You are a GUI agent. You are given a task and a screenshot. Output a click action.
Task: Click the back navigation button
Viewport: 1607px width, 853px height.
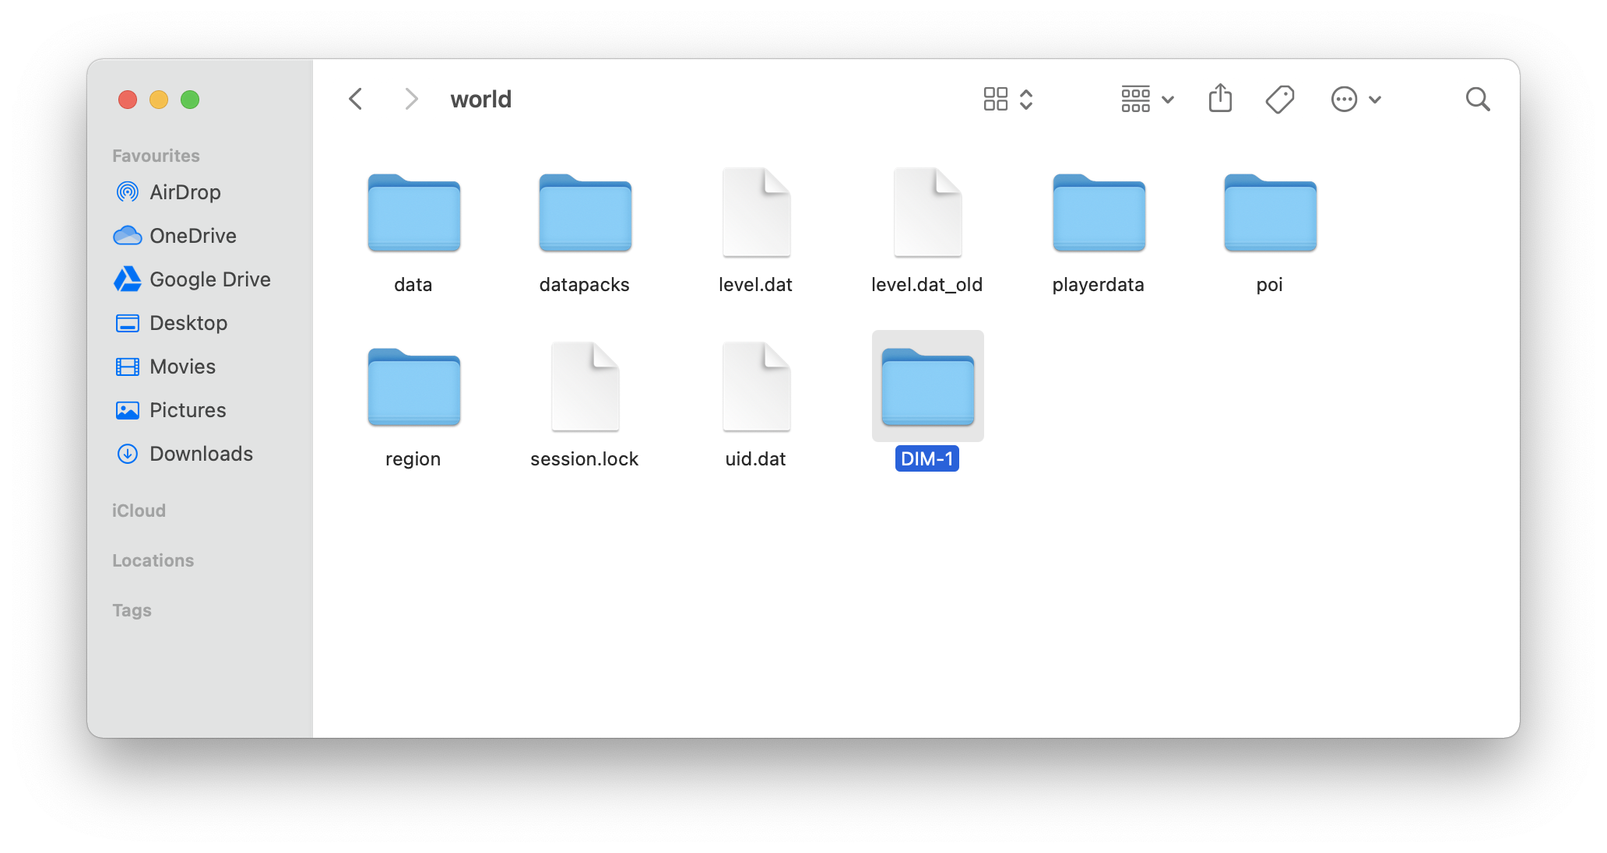(355, 99)
